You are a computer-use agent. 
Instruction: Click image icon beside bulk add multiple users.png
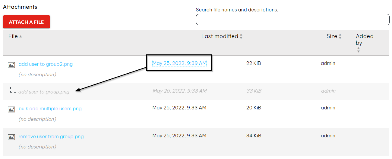[x=11, y=109]
